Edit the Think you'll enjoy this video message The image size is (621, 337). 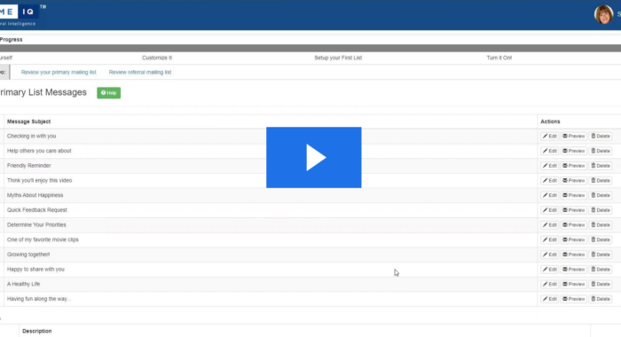coord(550,181)
